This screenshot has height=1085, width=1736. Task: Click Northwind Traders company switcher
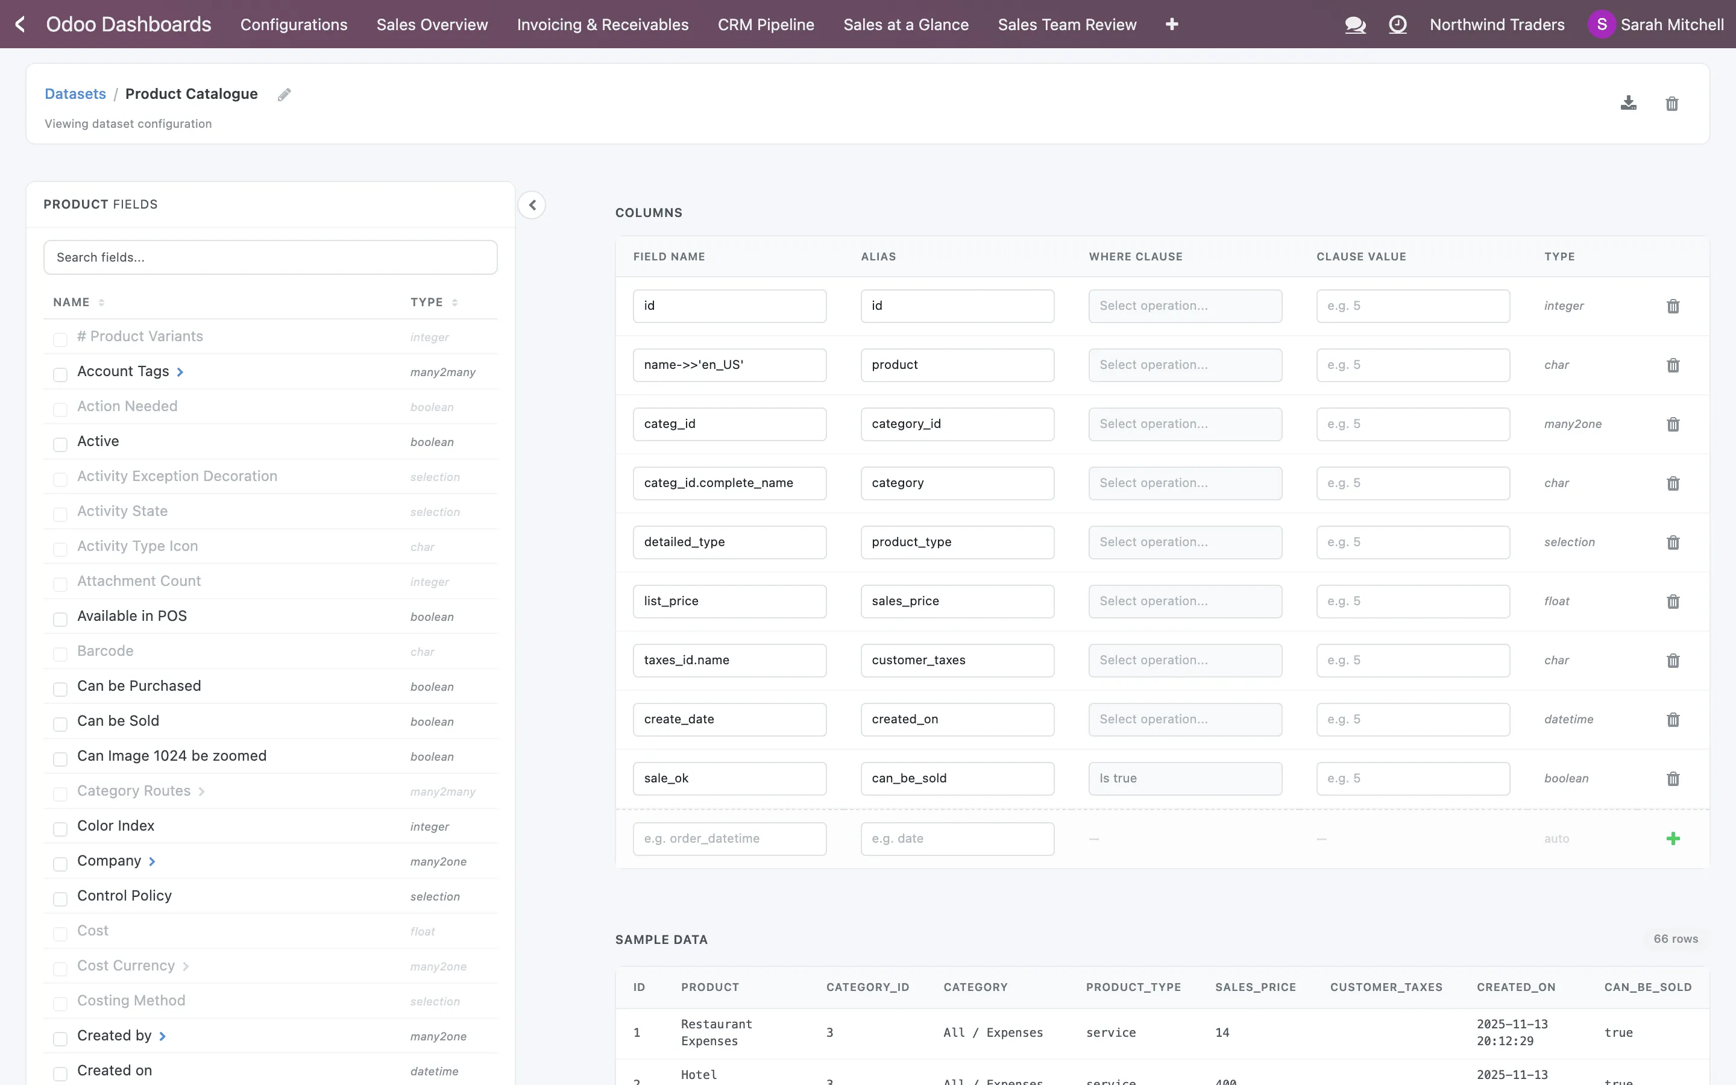click(1497, 24)
